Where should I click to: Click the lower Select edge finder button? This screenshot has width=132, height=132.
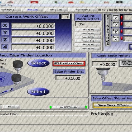39,92
